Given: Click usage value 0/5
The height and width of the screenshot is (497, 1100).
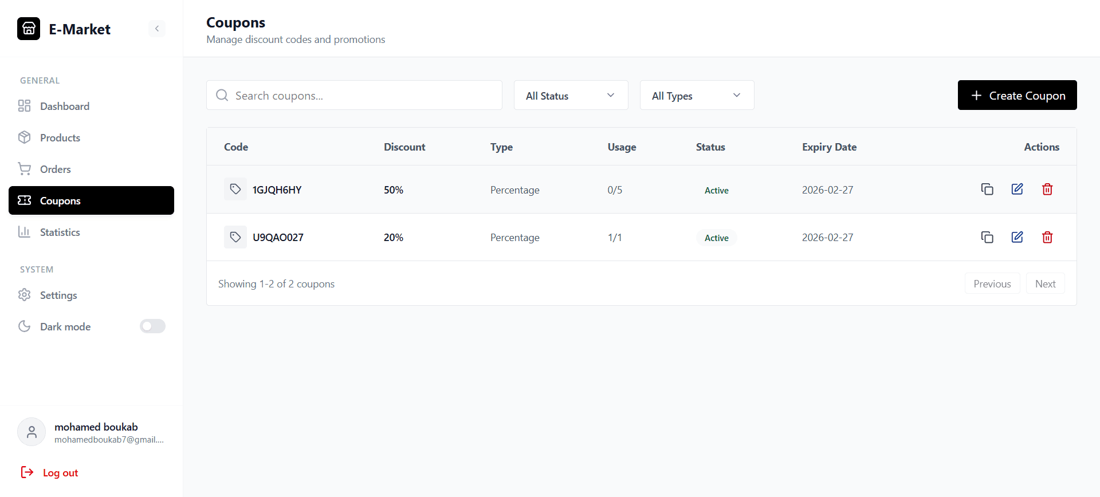Looking at the screenshot, I should (x=615, y=190).
